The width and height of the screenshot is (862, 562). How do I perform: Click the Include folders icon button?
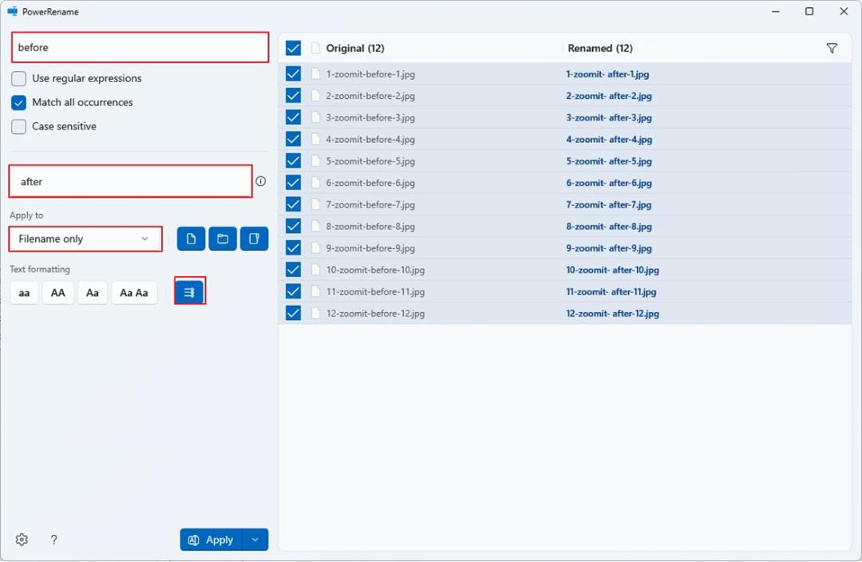pyautogui.click(x=223, y=239)
